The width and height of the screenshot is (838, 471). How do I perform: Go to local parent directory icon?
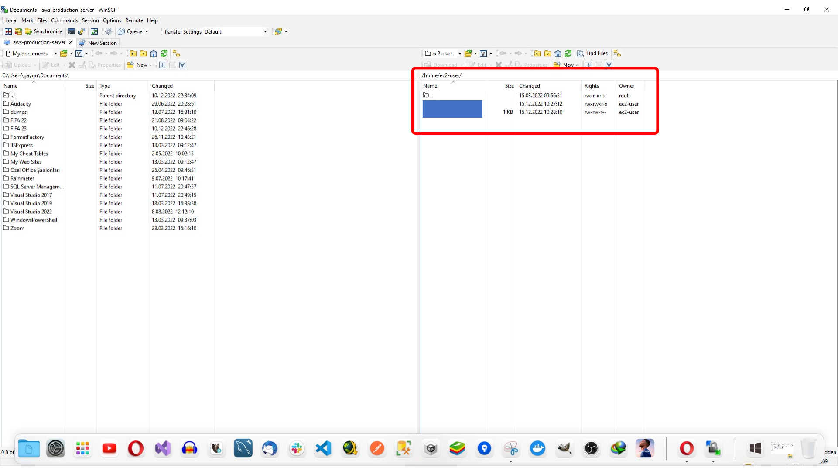[x=133, y=53]
